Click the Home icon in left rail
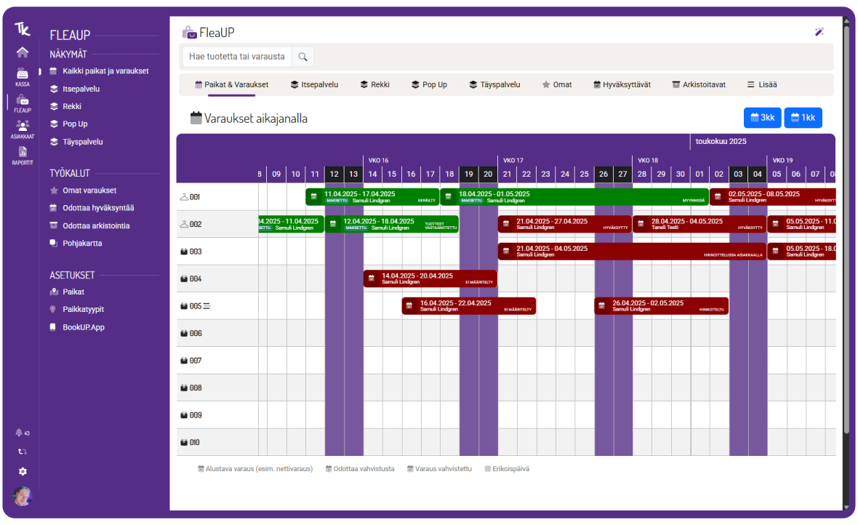Screen dimensions: 858x525 [x=23, y=52]
